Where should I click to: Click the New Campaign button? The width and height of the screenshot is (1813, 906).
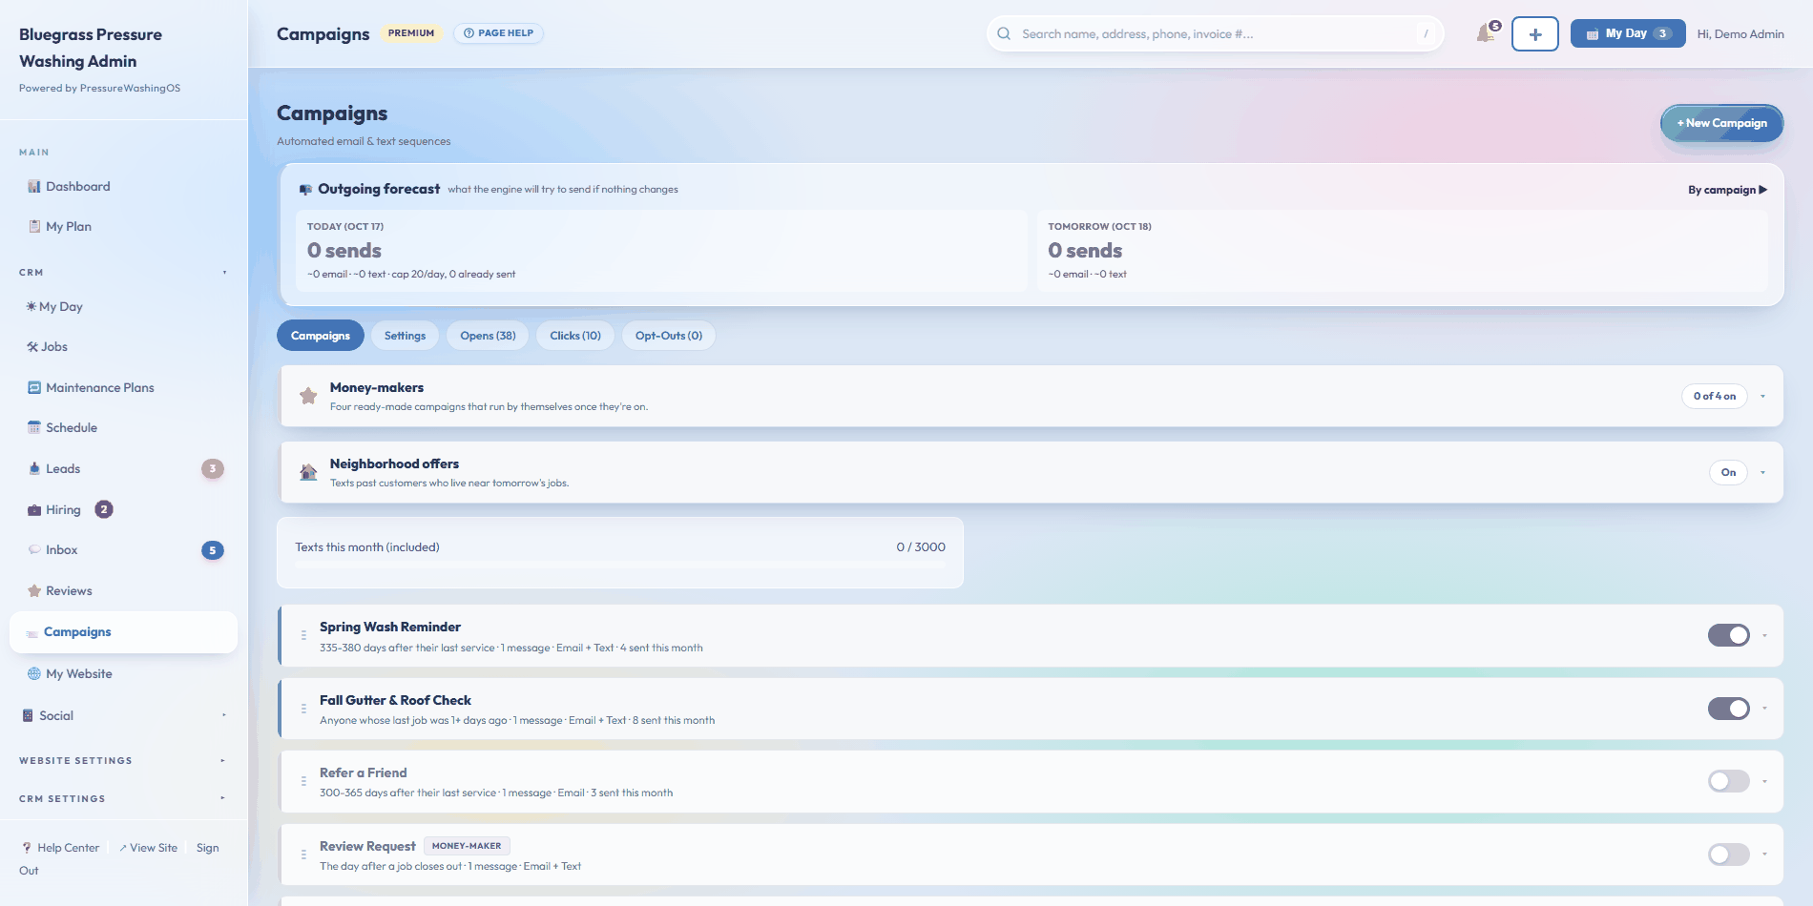1721,123
